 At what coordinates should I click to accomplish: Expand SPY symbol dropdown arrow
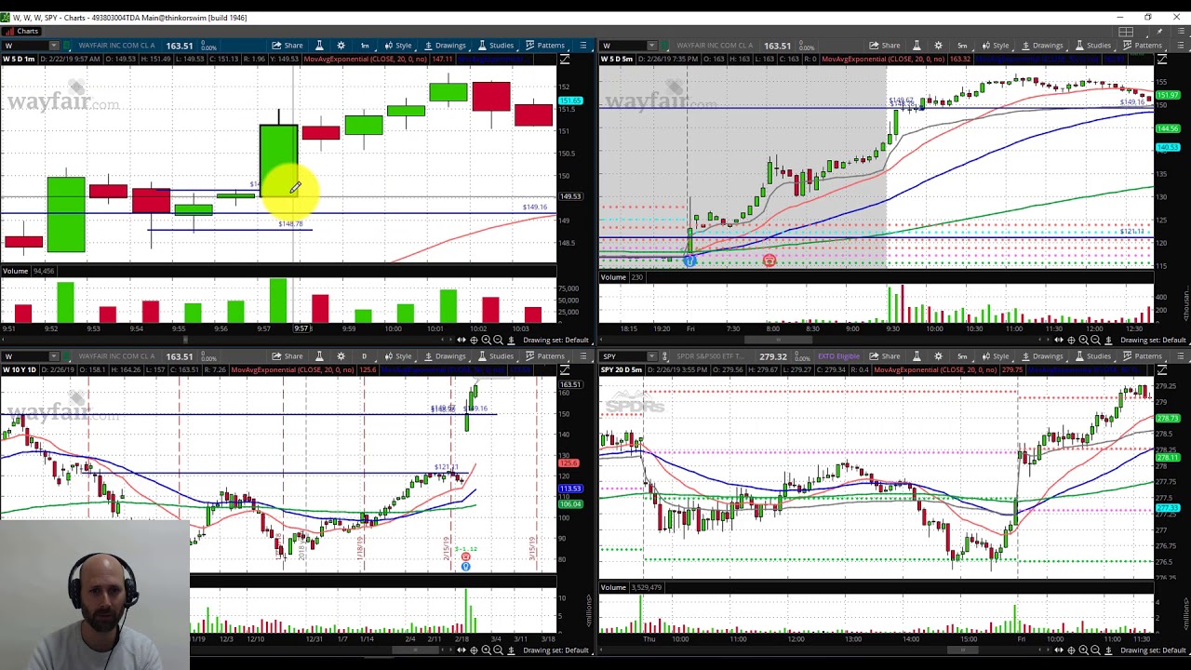click(x=651, y=356)
